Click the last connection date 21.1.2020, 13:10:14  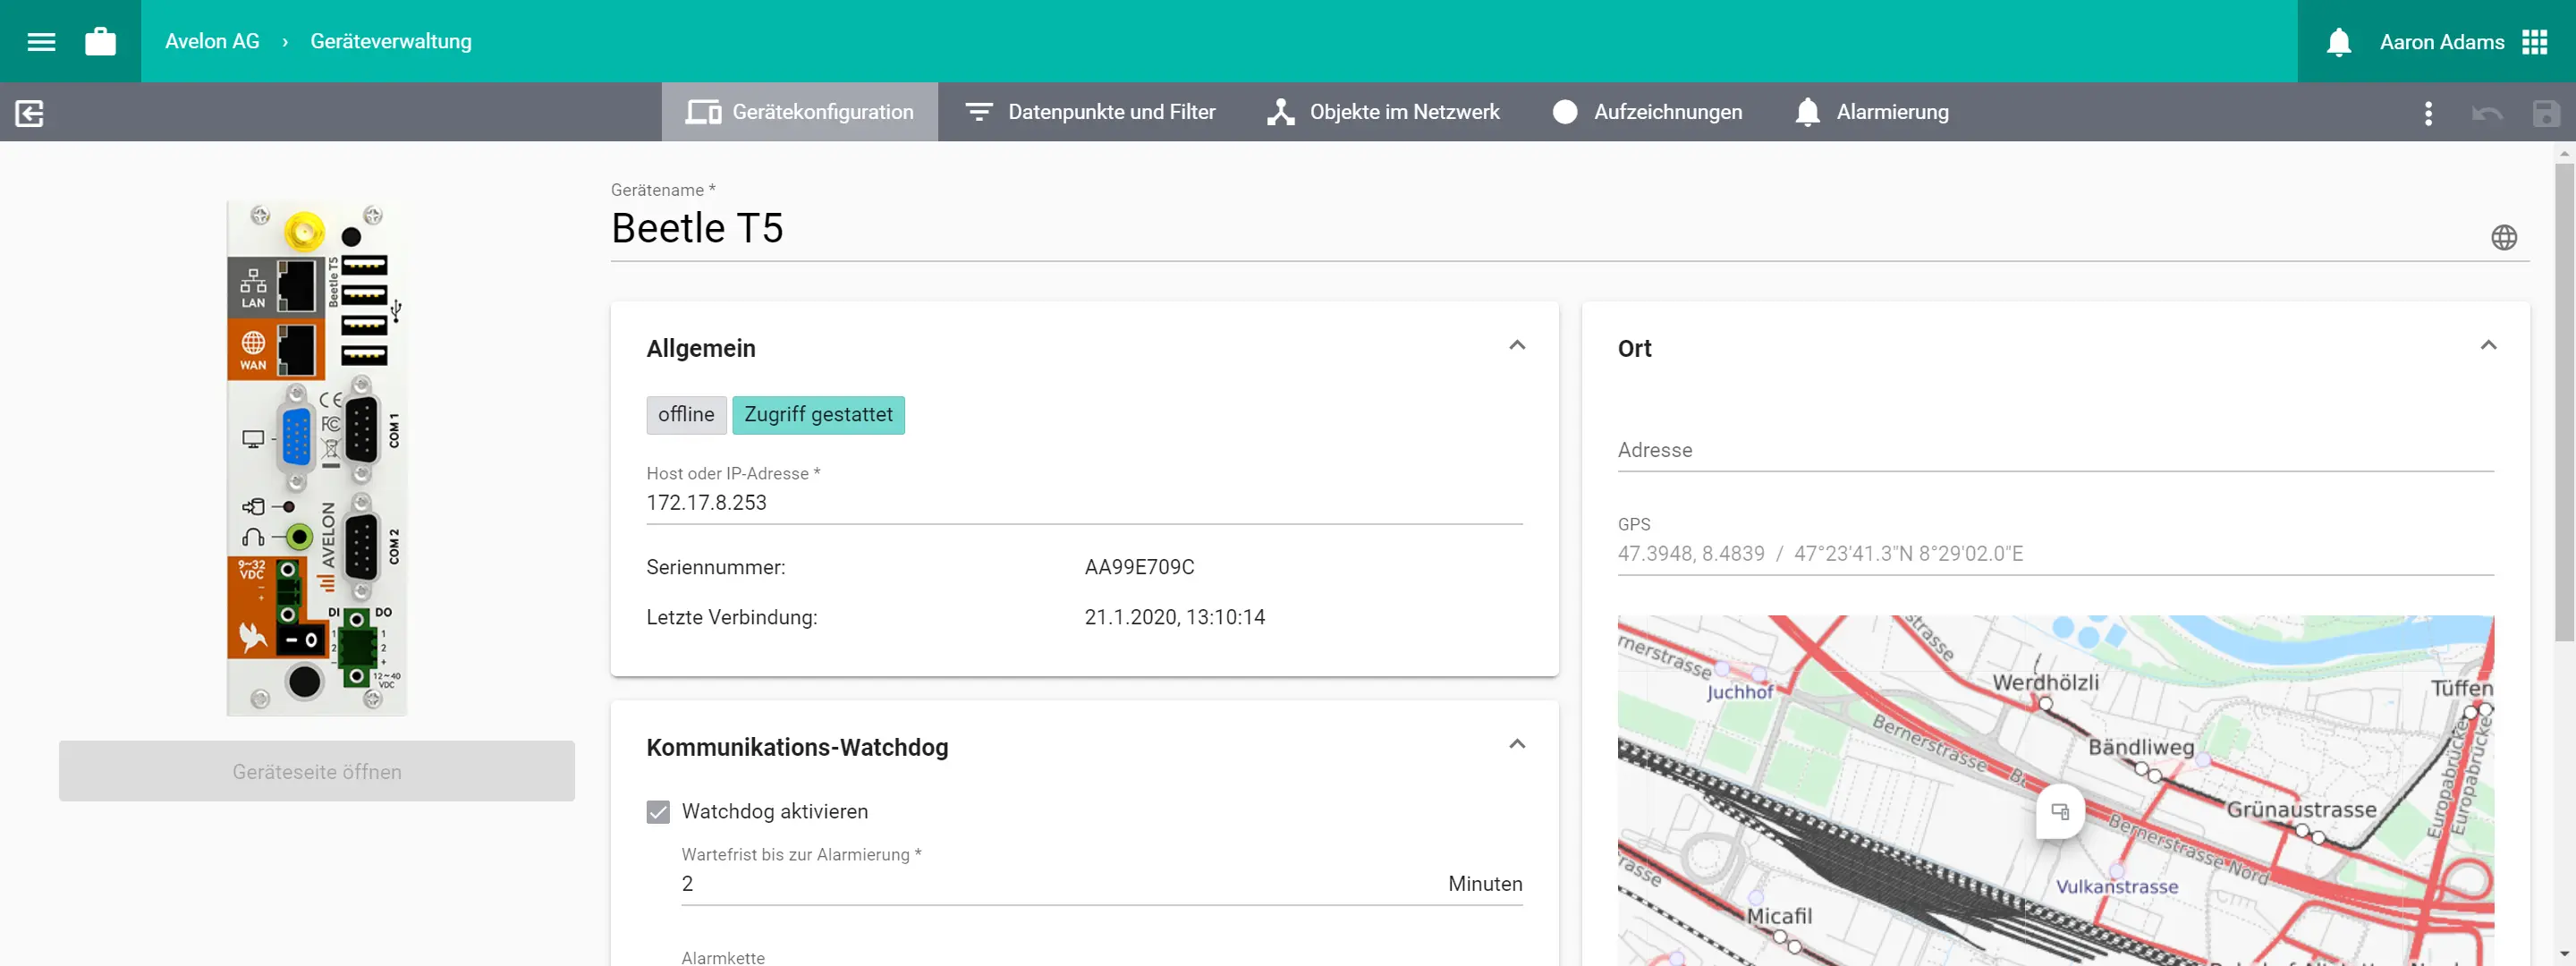(1175, 617)
